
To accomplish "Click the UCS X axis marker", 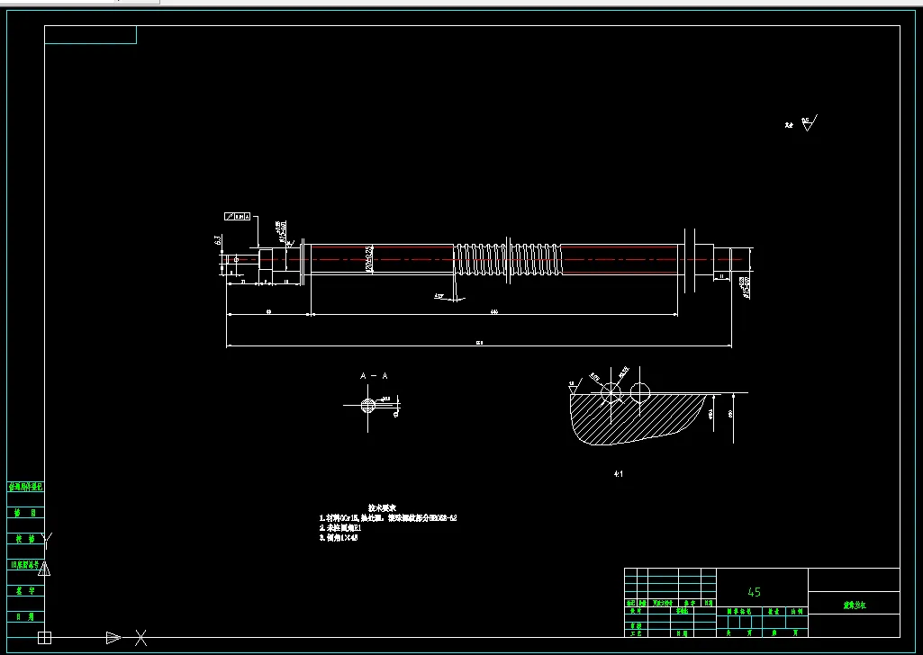I will click(140, 637).
